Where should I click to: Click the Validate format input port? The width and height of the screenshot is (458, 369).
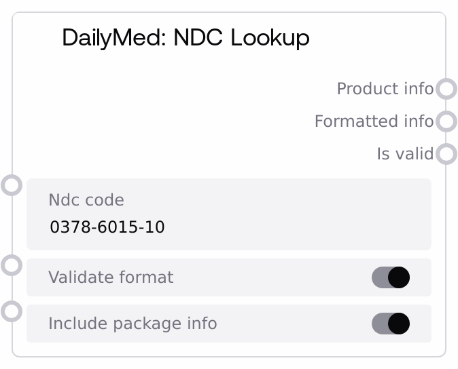point(12,265)
